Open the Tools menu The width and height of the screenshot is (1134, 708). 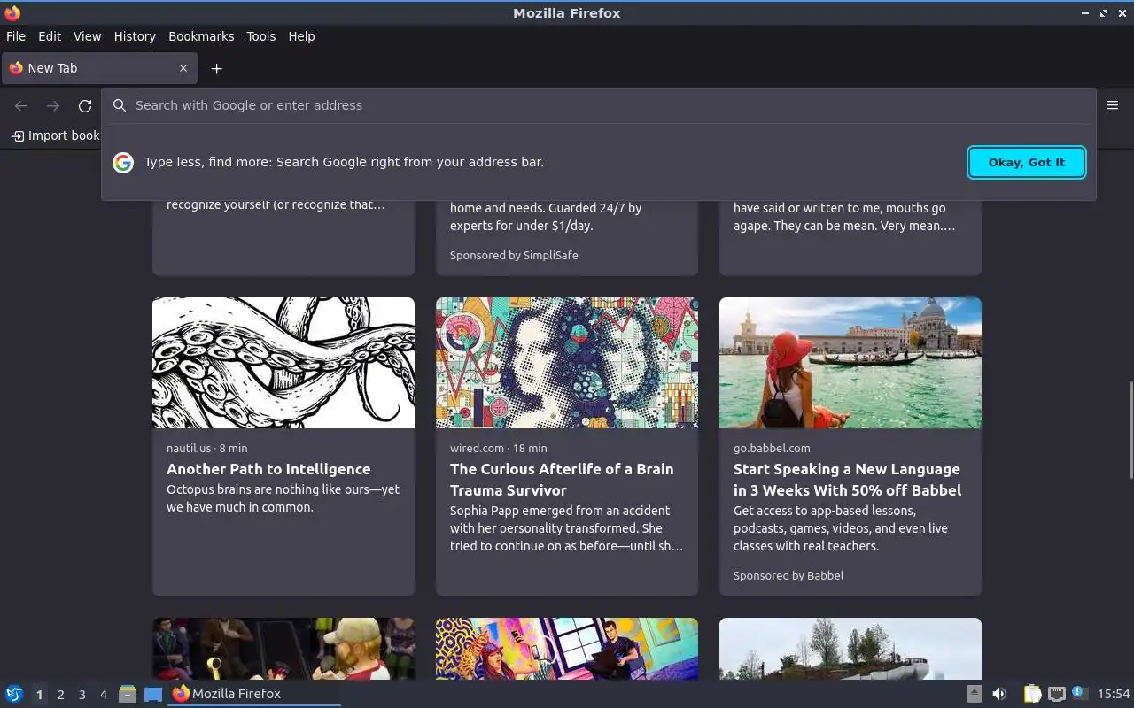pos(260,36)
